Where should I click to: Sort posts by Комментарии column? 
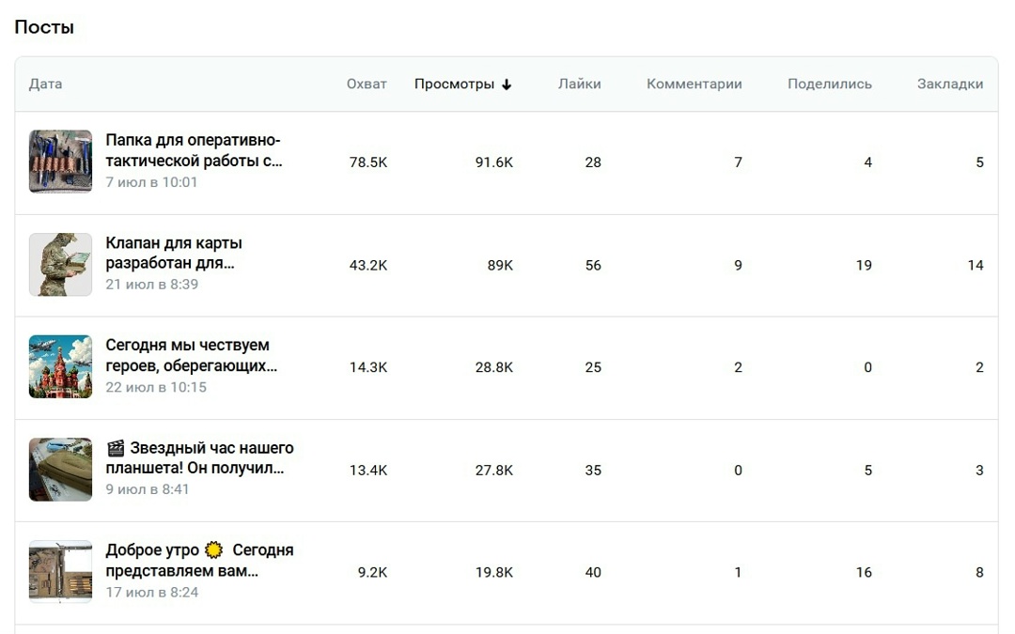click(x=694, y=85)
